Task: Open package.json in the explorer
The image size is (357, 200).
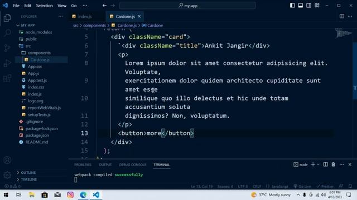Action: [x=37, y=135]
